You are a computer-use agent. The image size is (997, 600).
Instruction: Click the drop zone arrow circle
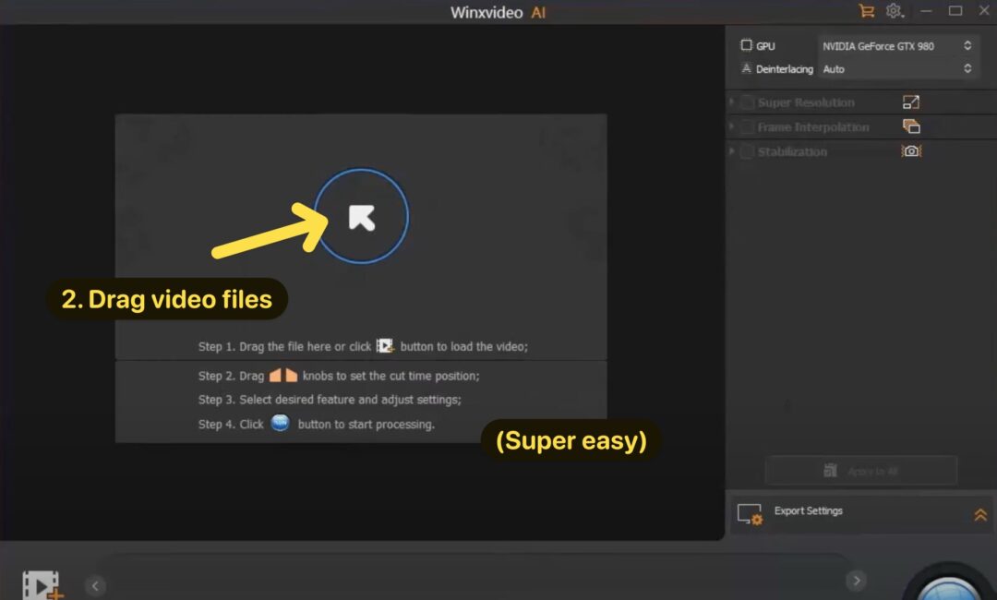coord(361,216)
